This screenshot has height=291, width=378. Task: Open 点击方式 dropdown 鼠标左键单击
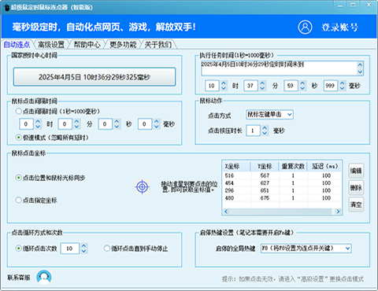(269, 115)
